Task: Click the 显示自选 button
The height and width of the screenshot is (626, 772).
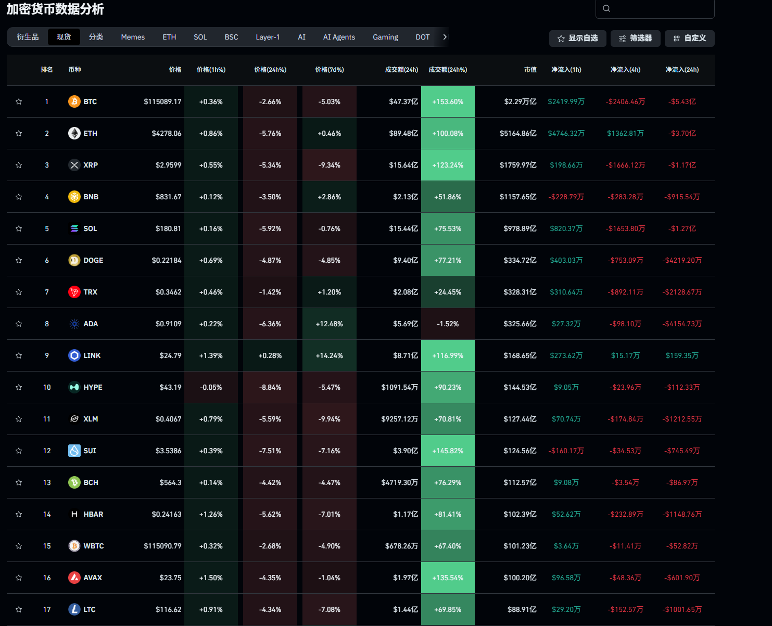Action: [578, 39]
